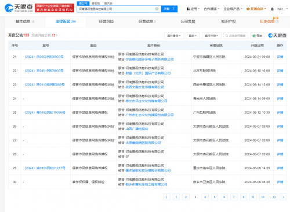Open notifications via the bell icon
Screen dimensions: 290x212
point(272,9)
